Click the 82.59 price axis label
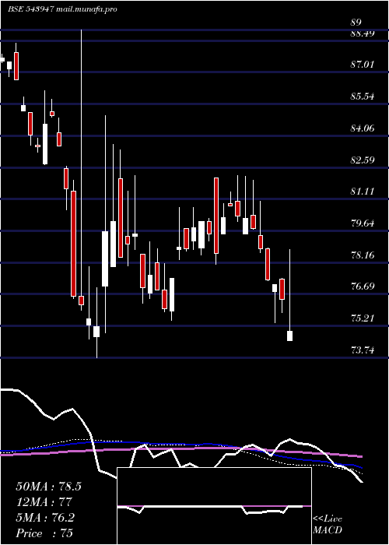The width and height of the screenshot is (389, 545). (363, 160)
